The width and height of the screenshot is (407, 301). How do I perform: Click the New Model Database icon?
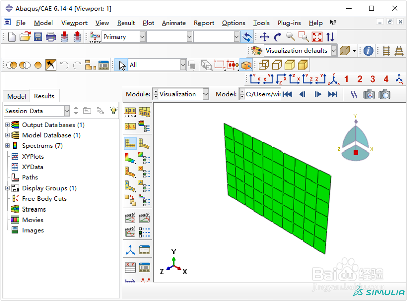point(11,37)
